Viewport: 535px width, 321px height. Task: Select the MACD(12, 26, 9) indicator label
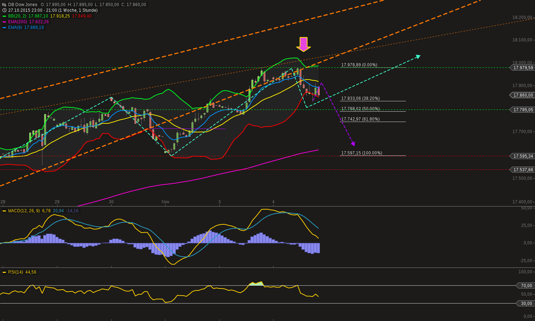[x=24, y=211]
